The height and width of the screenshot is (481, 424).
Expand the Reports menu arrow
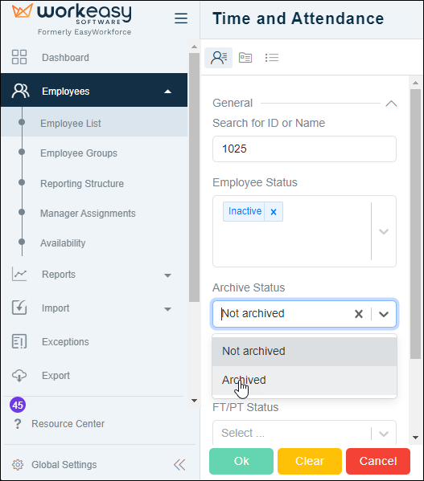click(x=167, y=275)
